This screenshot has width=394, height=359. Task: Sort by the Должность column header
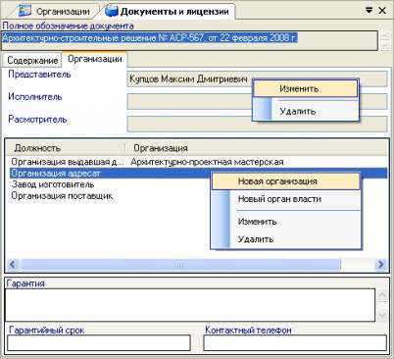coord(66,148)
